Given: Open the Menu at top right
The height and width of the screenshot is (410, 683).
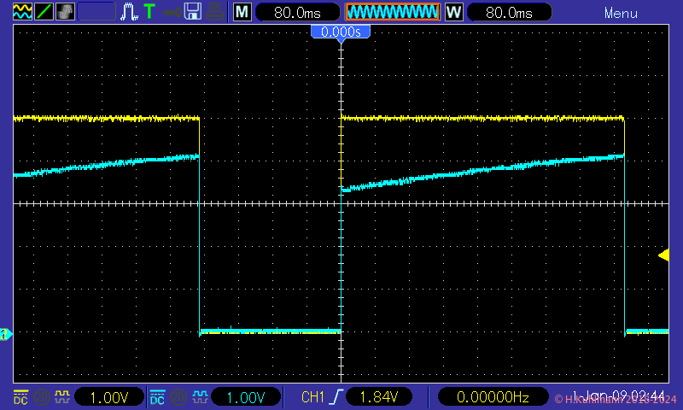Looking at the screenshot, I should click(621, 13).
